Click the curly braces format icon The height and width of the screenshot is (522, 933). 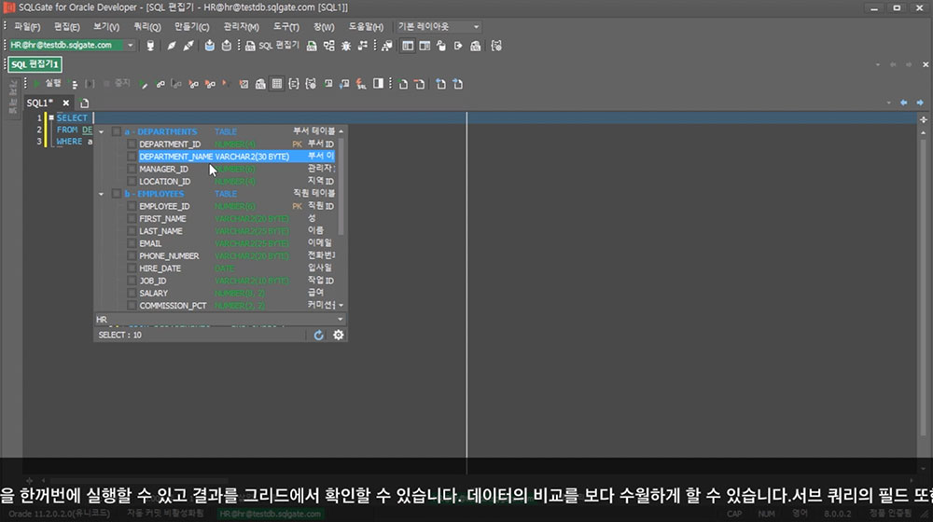click(294, 85)
